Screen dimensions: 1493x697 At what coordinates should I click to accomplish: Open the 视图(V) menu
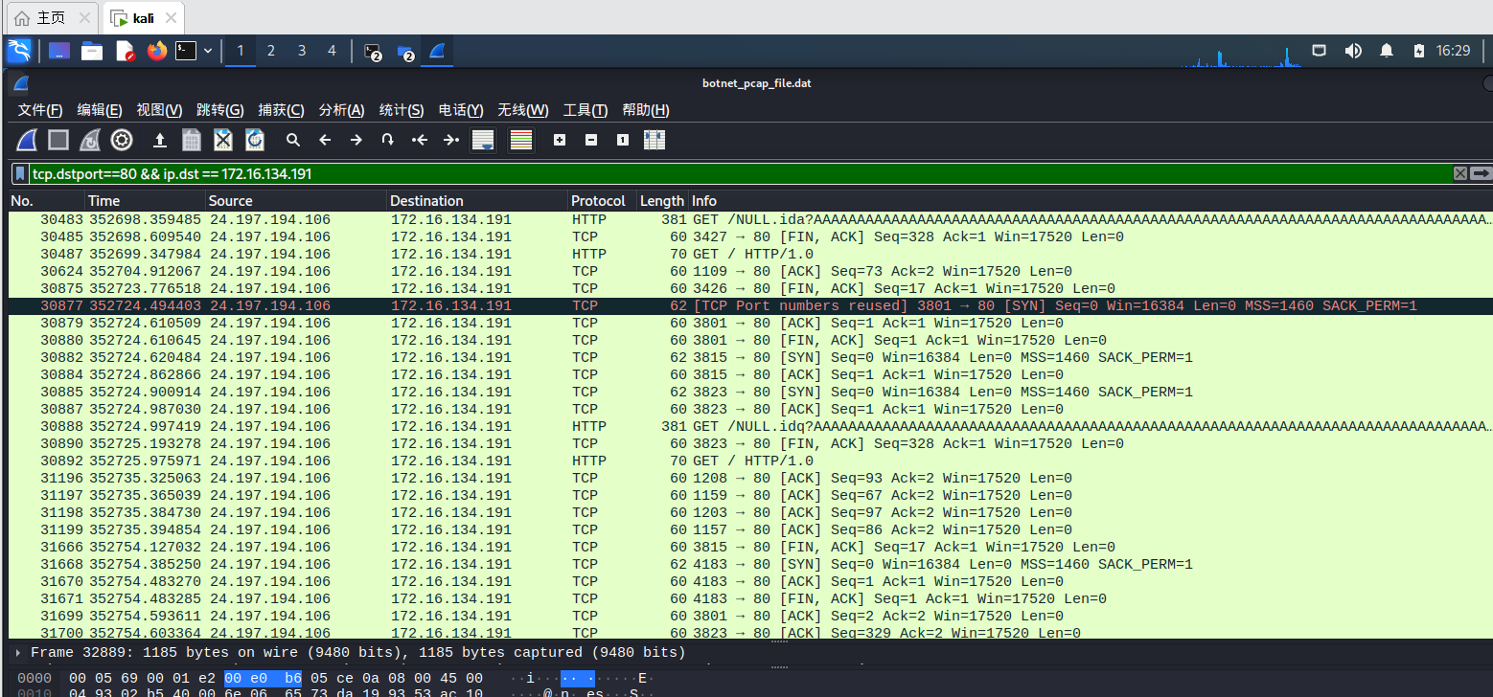pos(159,110)
